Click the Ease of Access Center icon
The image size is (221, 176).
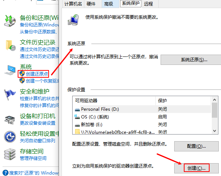[x=10, y=137]
